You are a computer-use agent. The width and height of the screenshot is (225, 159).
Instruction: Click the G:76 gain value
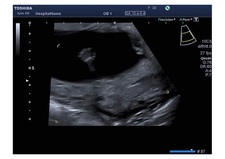207,62
